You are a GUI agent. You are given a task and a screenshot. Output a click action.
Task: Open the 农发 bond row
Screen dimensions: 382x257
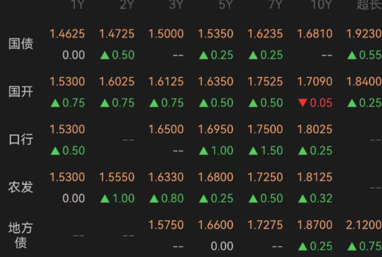tap(191, 187)
